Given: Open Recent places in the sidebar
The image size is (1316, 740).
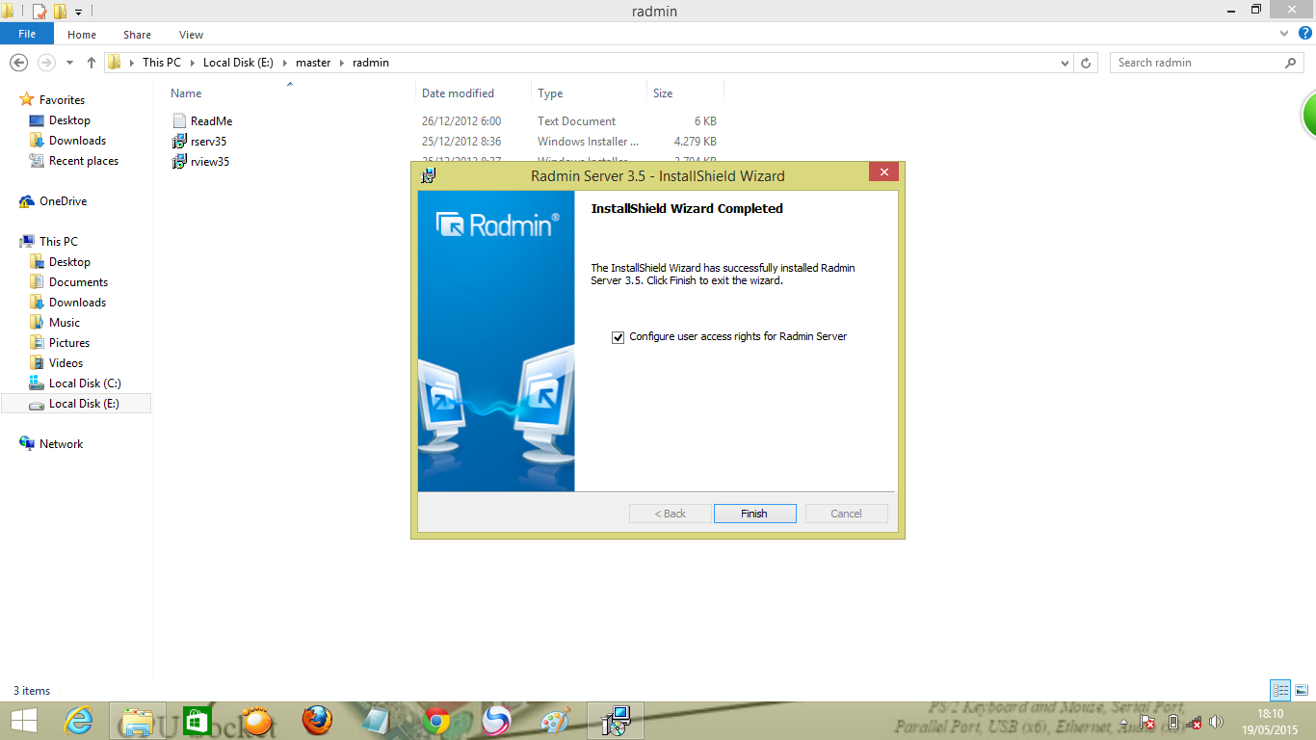Looking at the screenshot, I should (84, 161).
